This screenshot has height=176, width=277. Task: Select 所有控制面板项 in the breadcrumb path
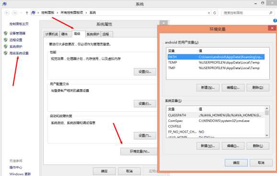click(x=72, y=13)
